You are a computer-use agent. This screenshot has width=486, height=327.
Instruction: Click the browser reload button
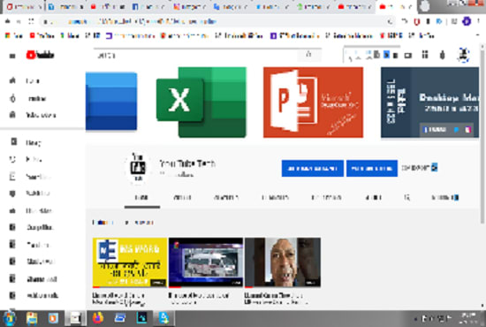click(31, 21)
